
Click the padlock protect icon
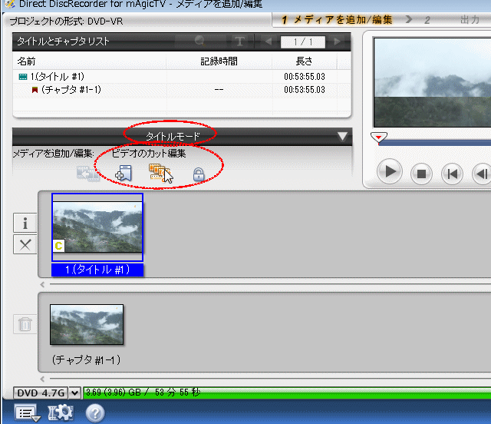tap(198, 174)
